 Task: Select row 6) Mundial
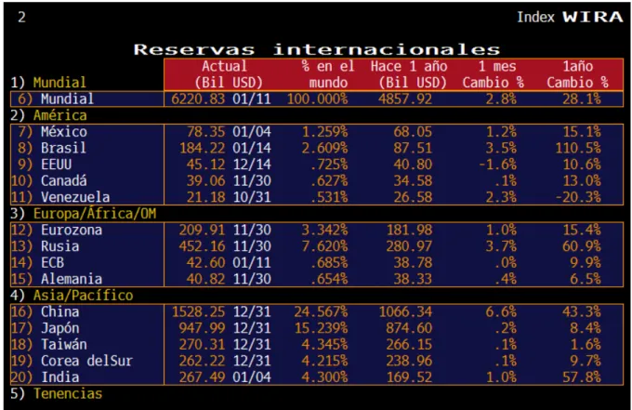click(x=316, y=99)
